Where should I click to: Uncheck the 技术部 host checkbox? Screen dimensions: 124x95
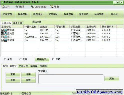(x=2, y=30)
